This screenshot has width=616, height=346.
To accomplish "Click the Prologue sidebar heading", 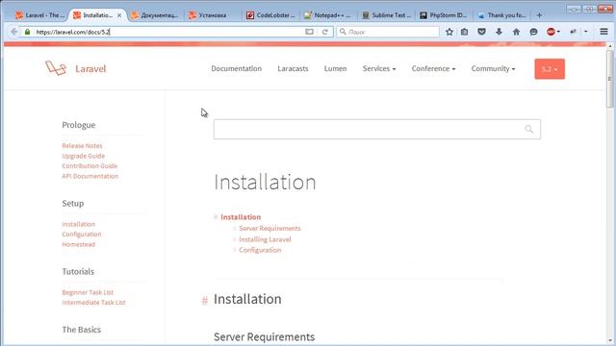I will 79,125.
